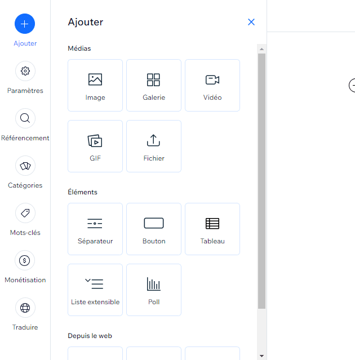Insert a Séparateur divider element
Image resolution: width=355 pixels, height=360 pixels.
95,229
